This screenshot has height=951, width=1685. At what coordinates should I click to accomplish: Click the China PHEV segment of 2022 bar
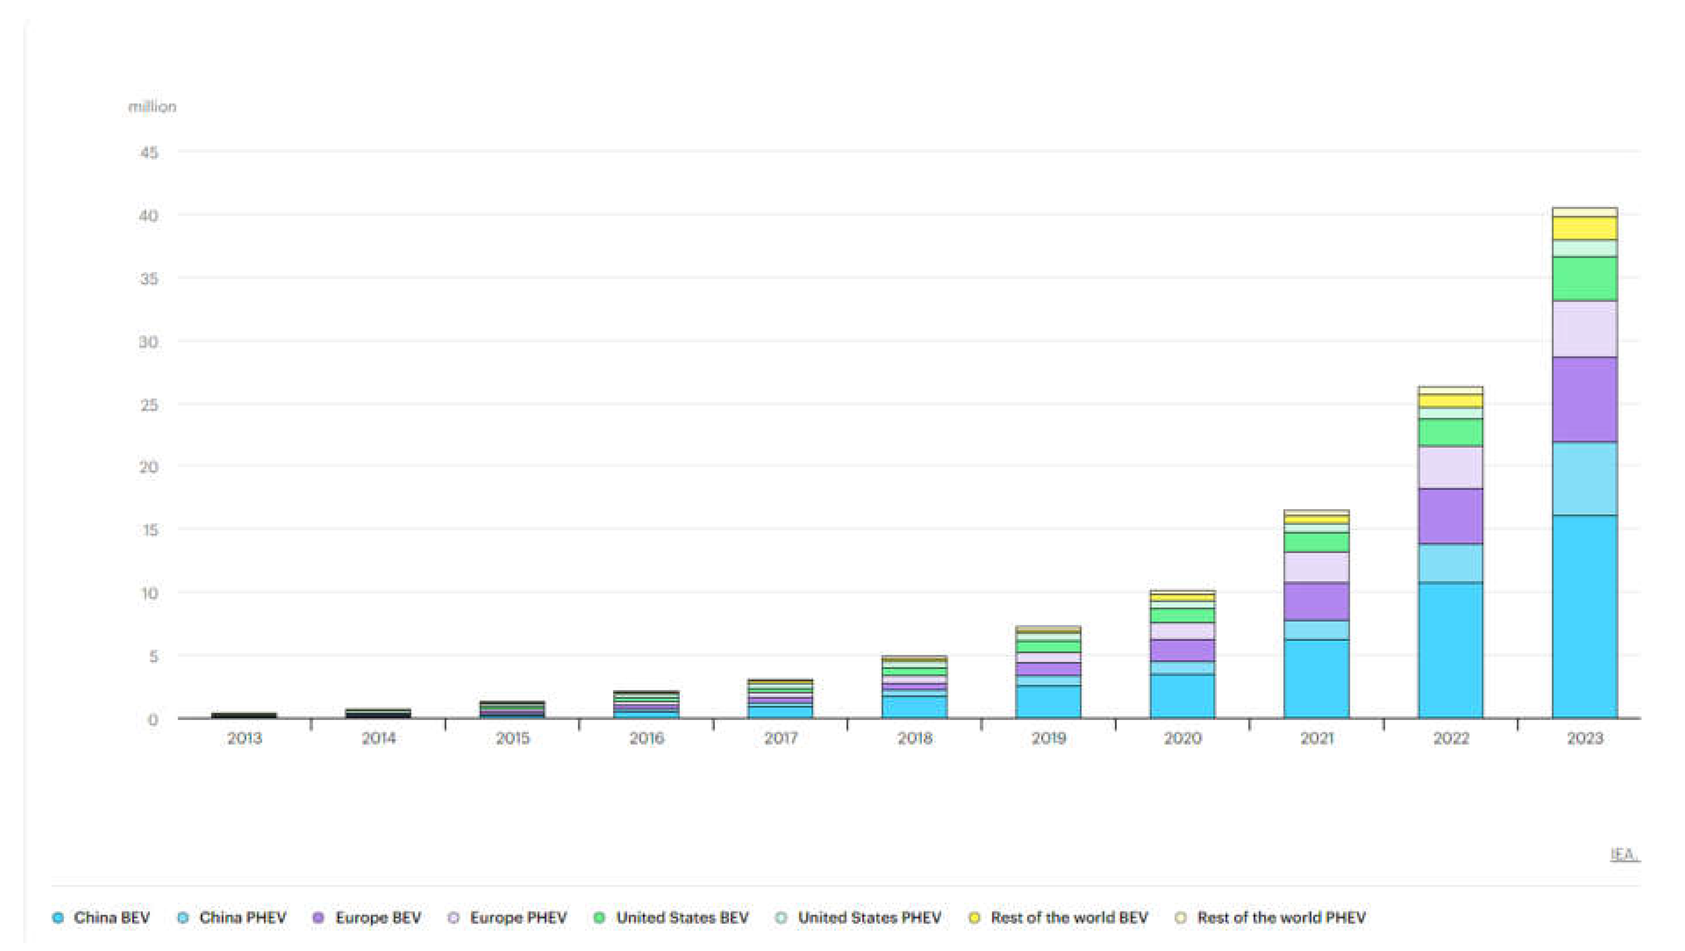coord(1450,562)
